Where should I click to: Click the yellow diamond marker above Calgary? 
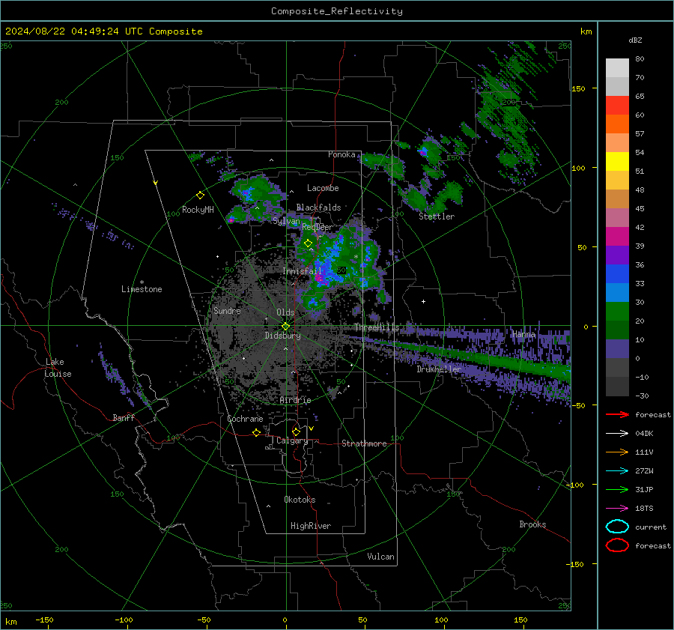coord(296,431)
